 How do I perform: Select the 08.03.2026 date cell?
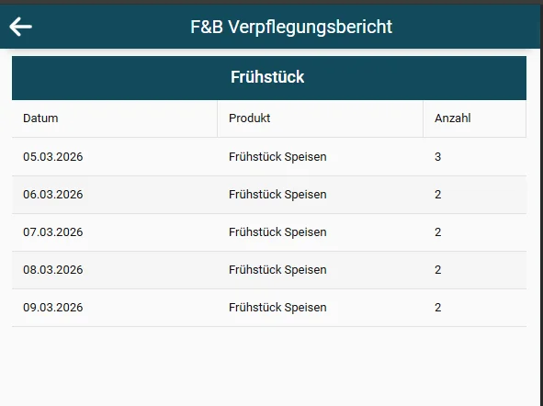point(53,270)
